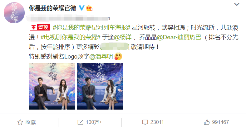Image resolution: width=246 pixels, height=127 pixels.
Task: Open hashtag #你是我的荣耀星河列车海报#
Action: click(x=91, y=27)
